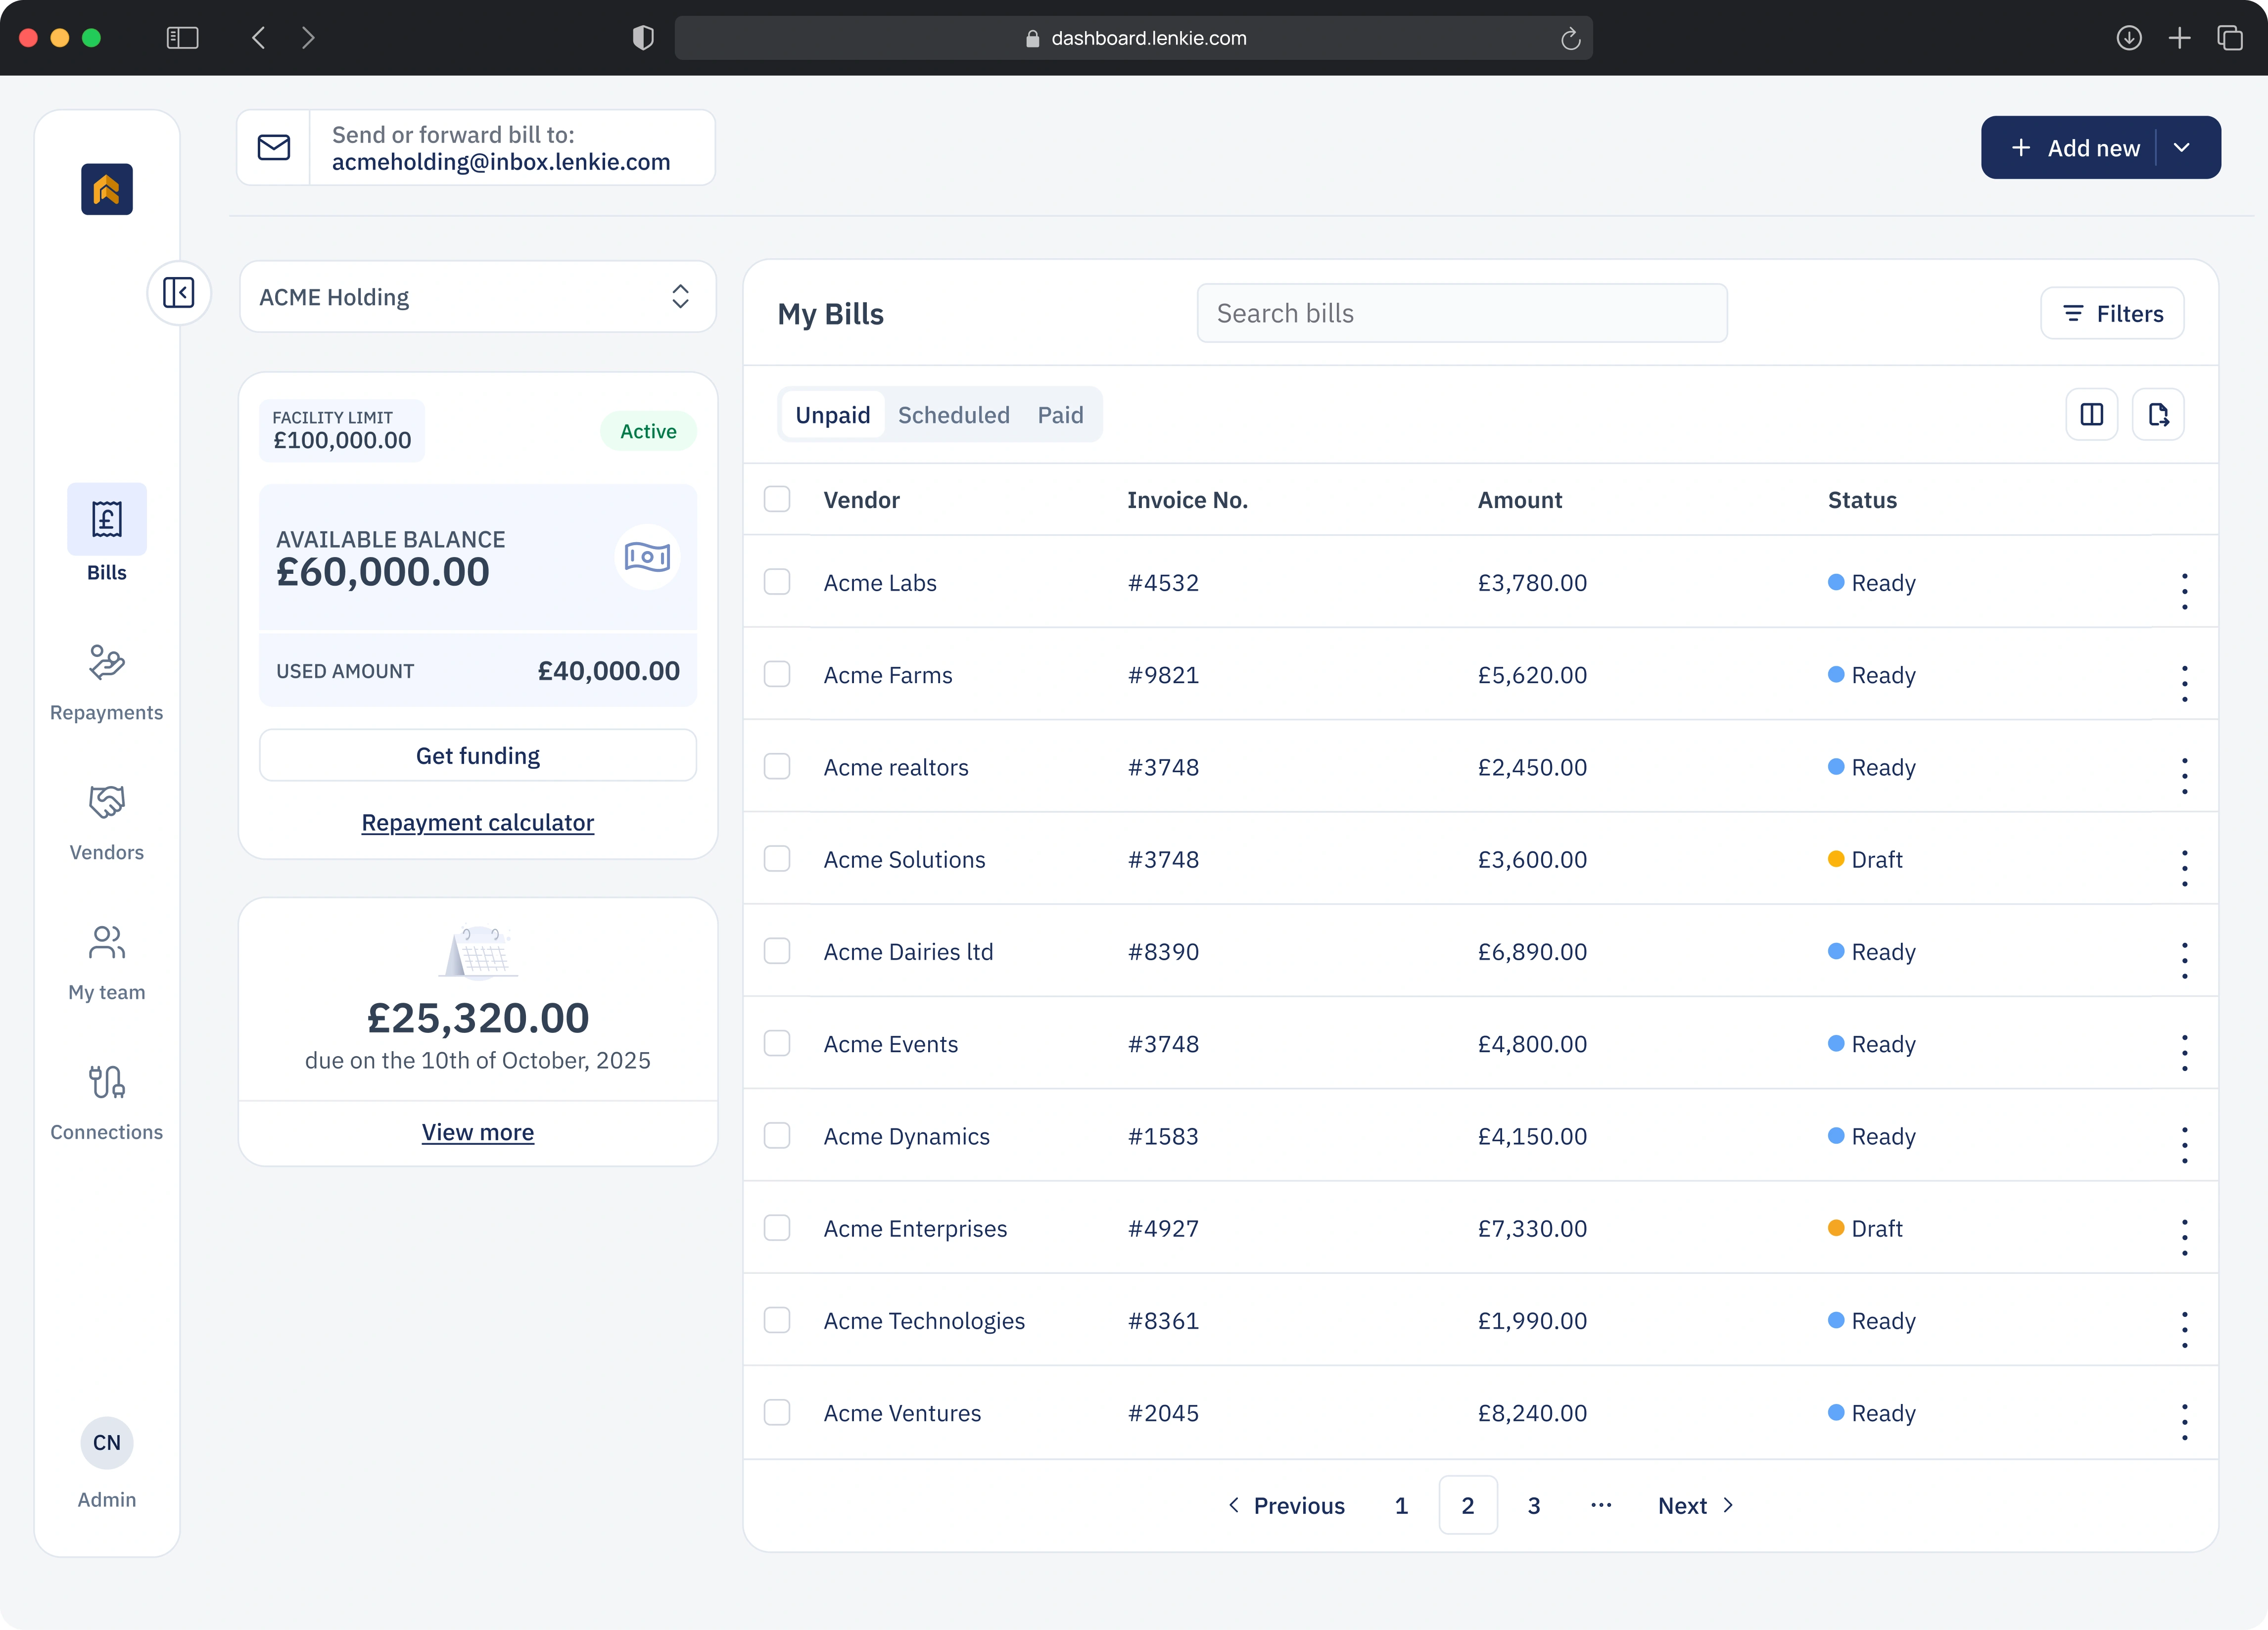The width and height of the screenshot is (2268, 1630).
Task: Show browser sidebar toggle icon
Action: coord(182,38)
